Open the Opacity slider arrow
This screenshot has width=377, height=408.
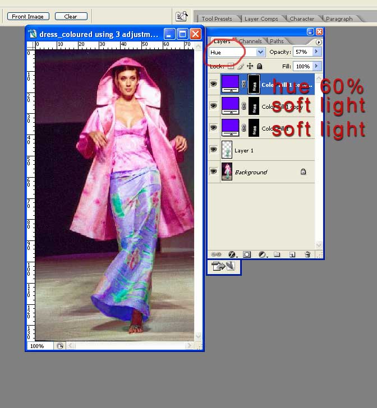point(316,52)
